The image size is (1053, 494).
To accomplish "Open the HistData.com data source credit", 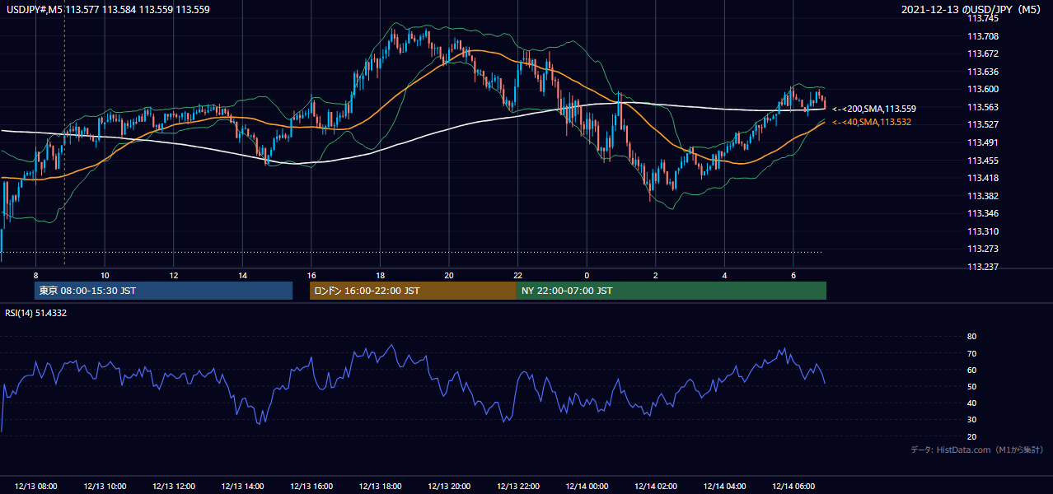I will coord(976,450).
